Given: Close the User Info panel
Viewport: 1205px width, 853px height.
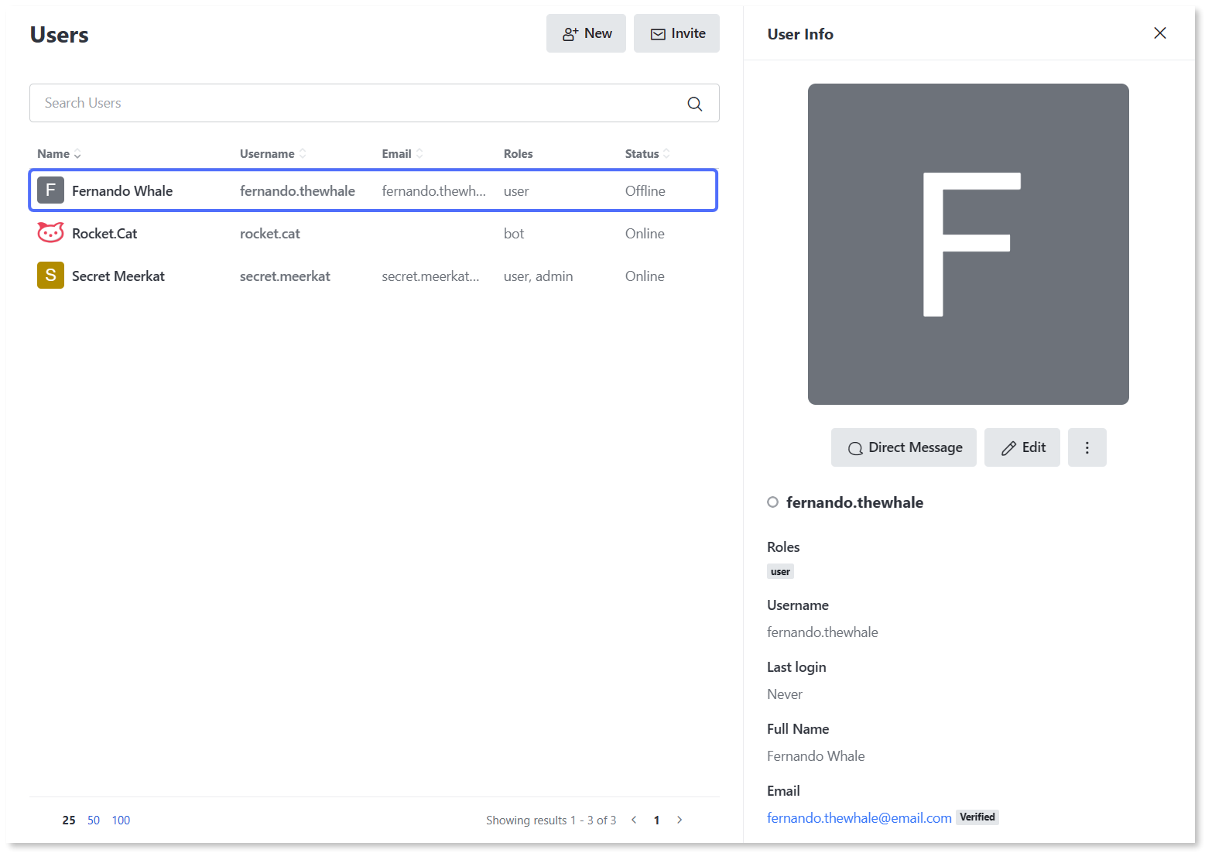Looking at the screenshot, I should [x=1159, y=33].
